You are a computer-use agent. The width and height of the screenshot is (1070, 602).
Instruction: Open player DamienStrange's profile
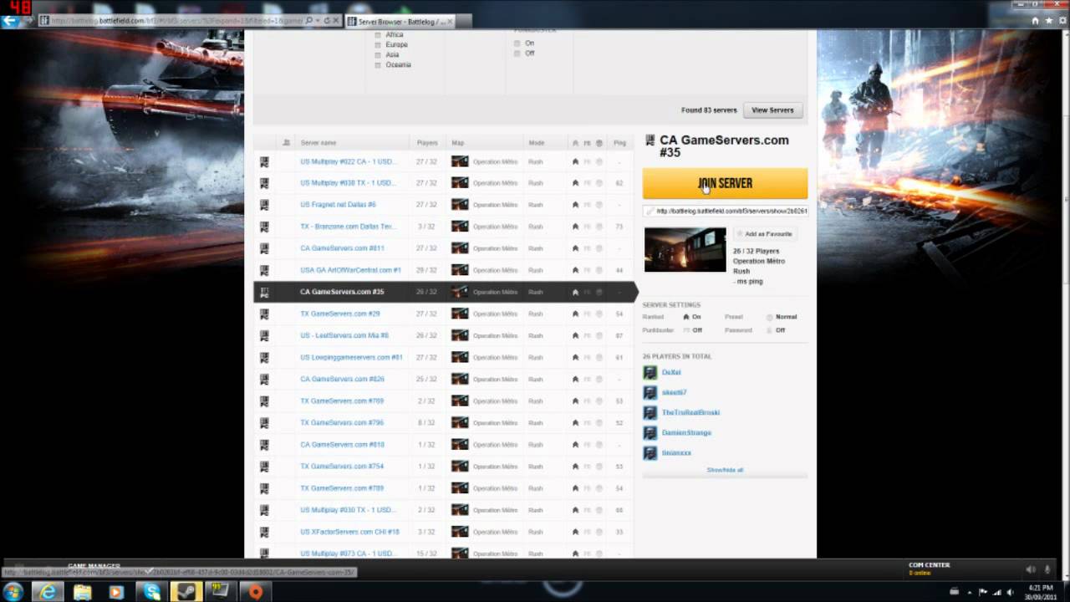[x=686, y=432]
